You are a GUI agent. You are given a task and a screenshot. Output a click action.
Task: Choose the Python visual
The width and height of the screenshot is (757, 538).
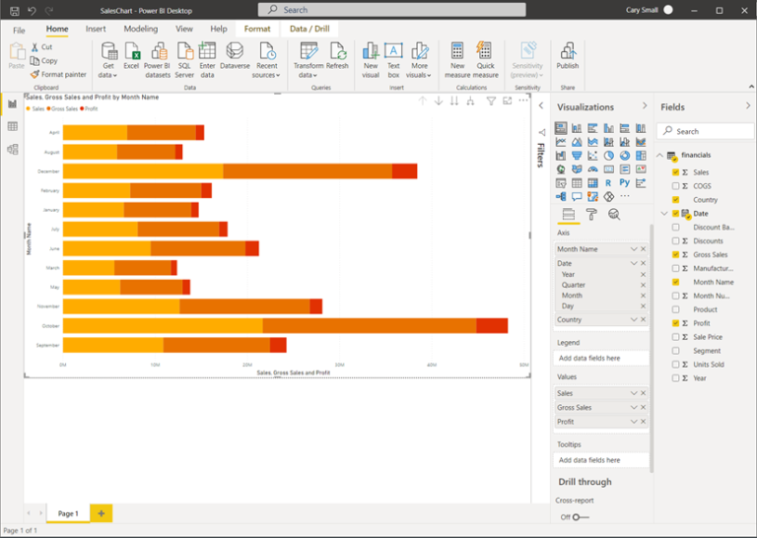pyautogui.click(x=625, y=183)
